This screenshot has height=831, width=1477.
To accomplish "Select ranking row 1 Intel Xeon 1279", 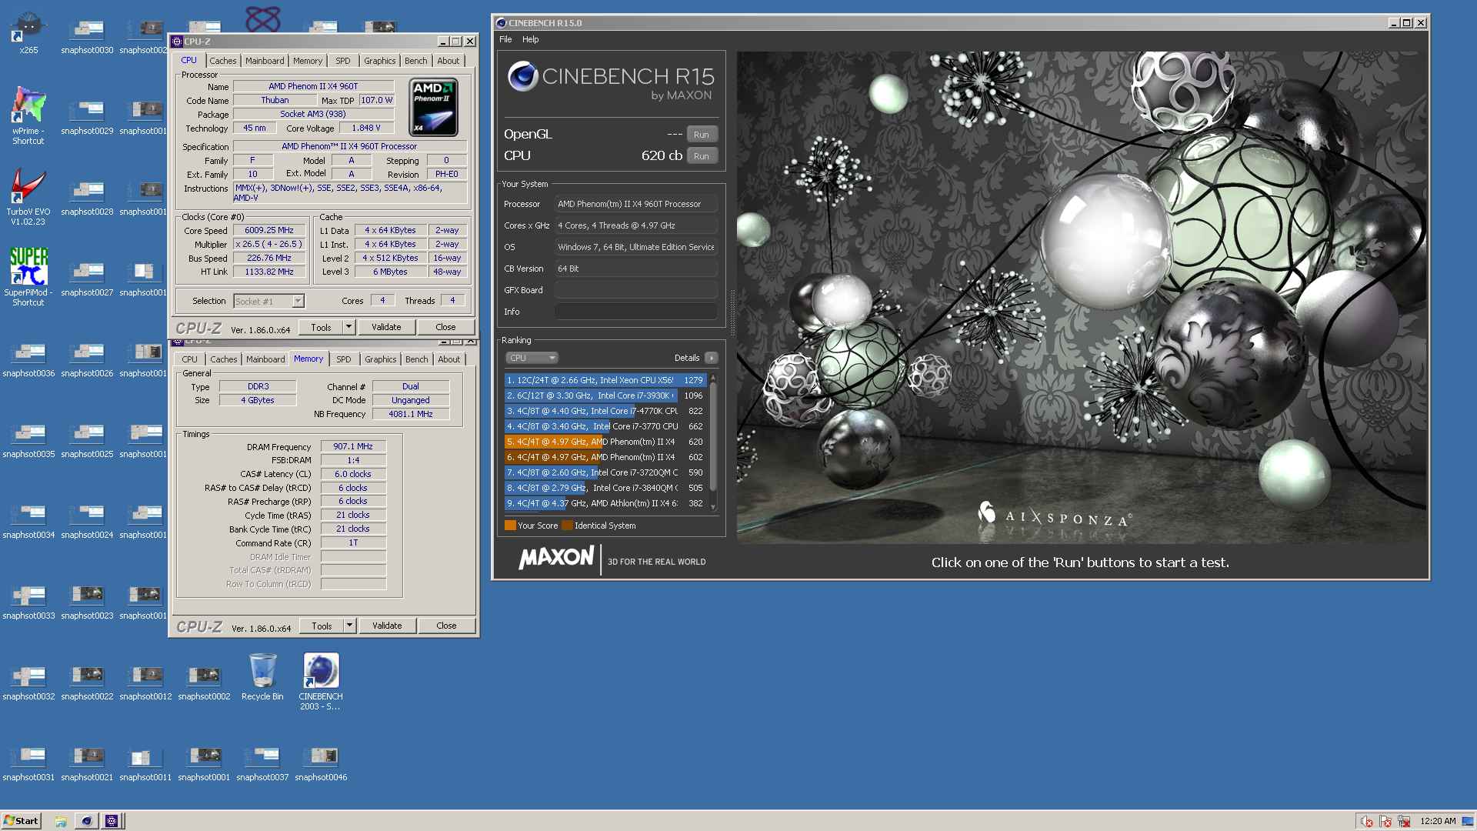I will pyautogui.click(x=605, y=380).
